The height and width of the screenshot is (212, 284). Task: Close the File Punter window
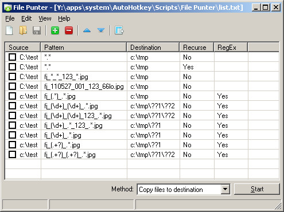point(276,7)
